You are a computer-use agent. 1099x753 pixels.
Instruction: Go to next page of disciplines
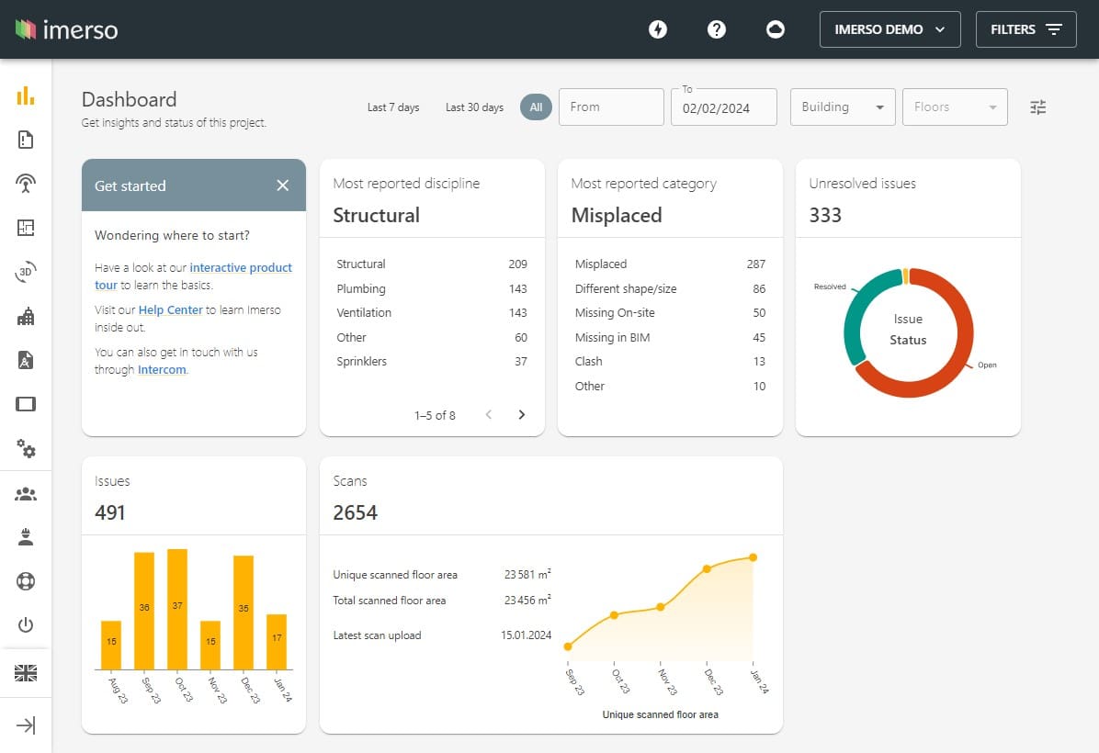(522, 415)
